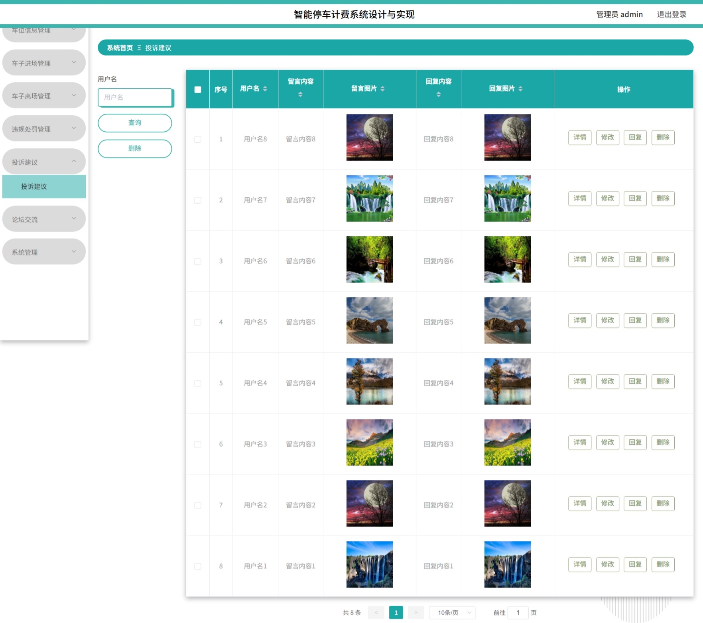Viewport: 703px width, 623px height.
Task: Select the 投诉建议 submenu item
Action: click(x=44, y=187)
